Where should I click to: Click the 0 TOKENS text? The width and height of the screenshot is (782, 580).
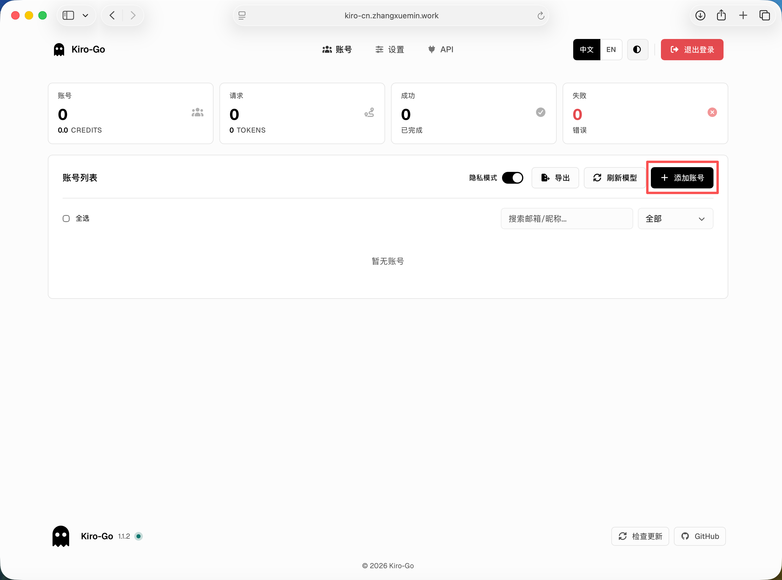247,130
